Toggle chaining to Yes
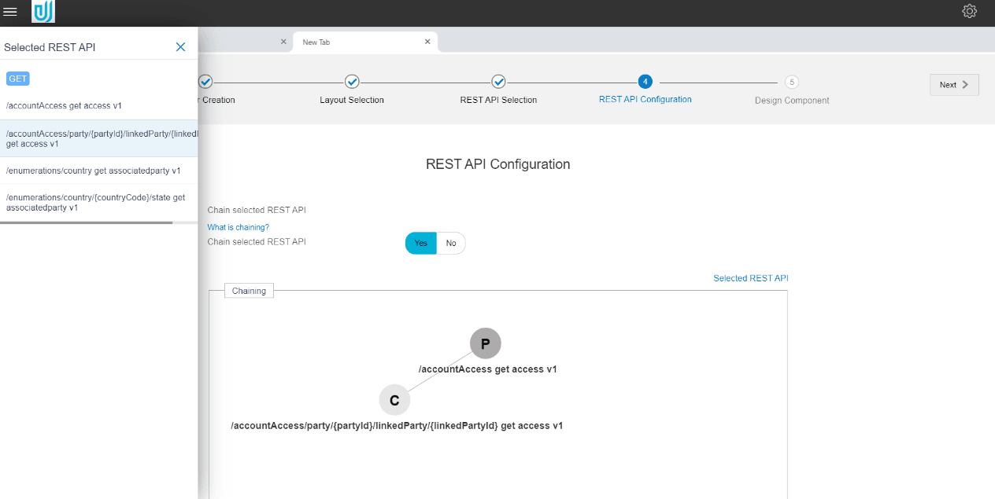The image size is (995, 499). click(x=421, y=244)
